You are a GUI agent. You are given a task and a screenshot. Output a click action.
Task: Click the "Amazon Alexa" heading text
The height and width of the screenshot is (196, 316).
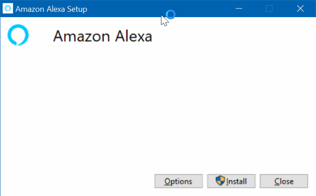click(x=102, y=36)
